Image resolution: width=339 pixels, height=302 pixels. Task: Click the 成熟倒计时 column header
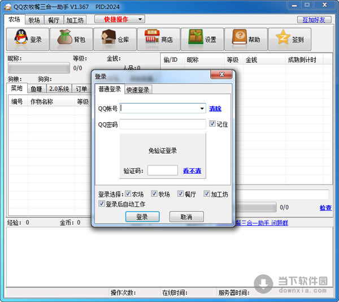point(304,60)
